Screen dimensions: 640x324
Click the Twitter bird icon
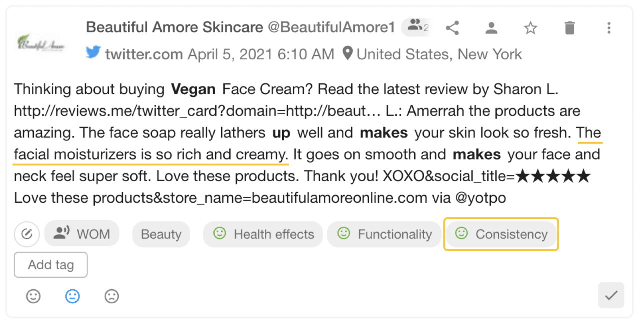pos(93,53)
